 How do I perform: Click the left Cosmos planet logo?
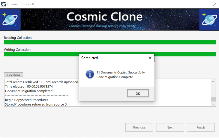[x=10, y=20]
